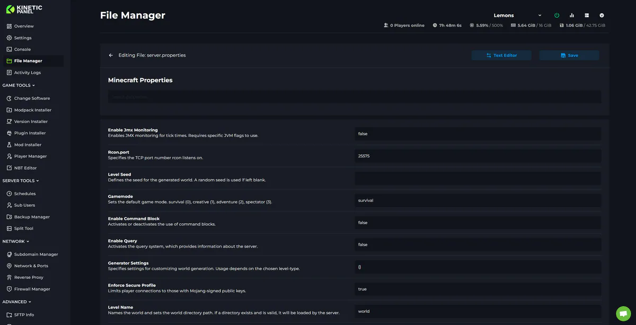Click the Kinetic Panel logo
This screenshot has width=636, height=325.
(x=24, y=9)
